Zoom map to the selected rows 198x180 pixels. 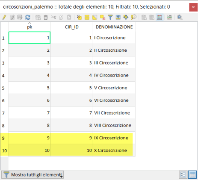pyautogui.click(x=133, y=18)
